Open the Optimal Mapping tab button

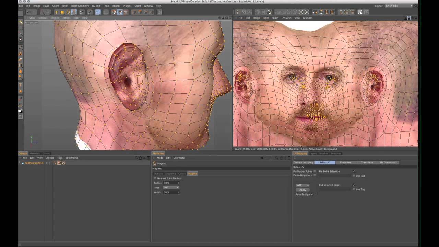pyautogui.click(x=303, y=162)
